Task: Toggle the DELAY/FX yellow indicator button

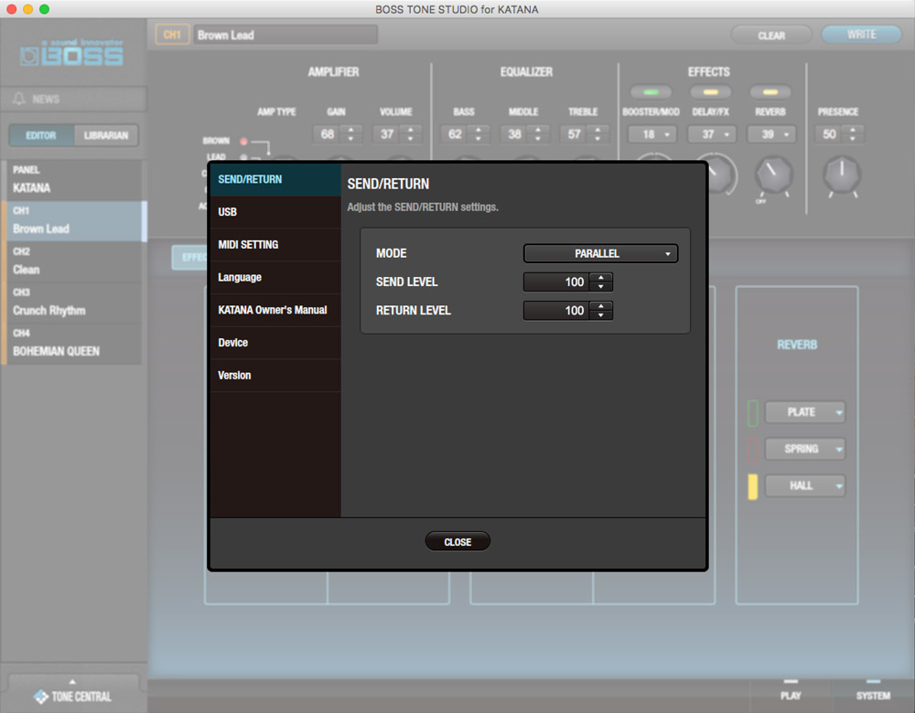Action: click(x=710, y=92)
